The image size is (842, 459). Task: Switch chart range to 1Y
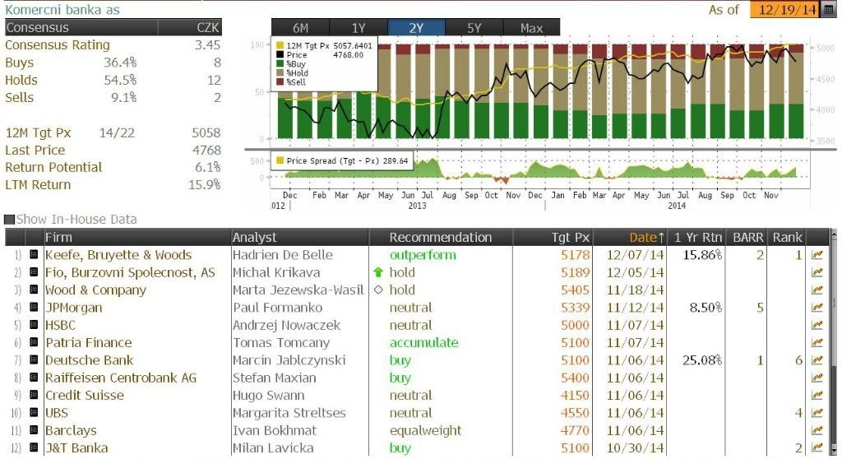359,28
